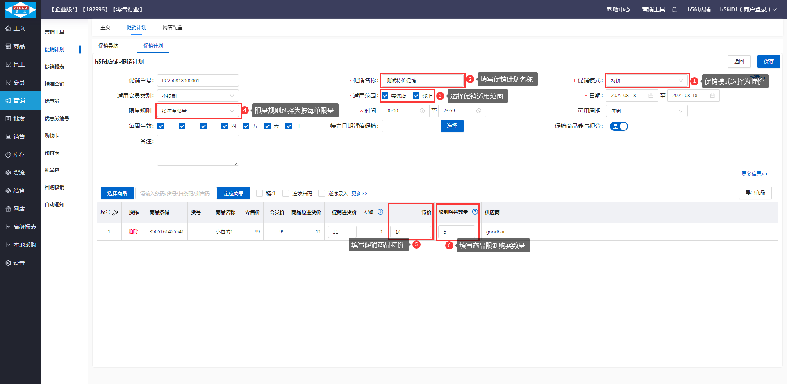This screenshot has height=384, width=787.
Task: Expand the 限量规则 dropdown
Action: click(198, 111)
